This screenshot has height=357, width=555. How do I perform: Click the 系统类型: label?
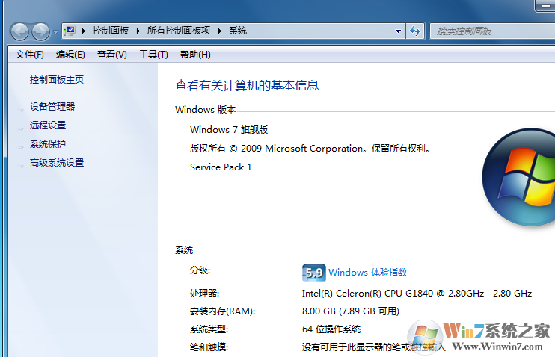coord(209,329)
